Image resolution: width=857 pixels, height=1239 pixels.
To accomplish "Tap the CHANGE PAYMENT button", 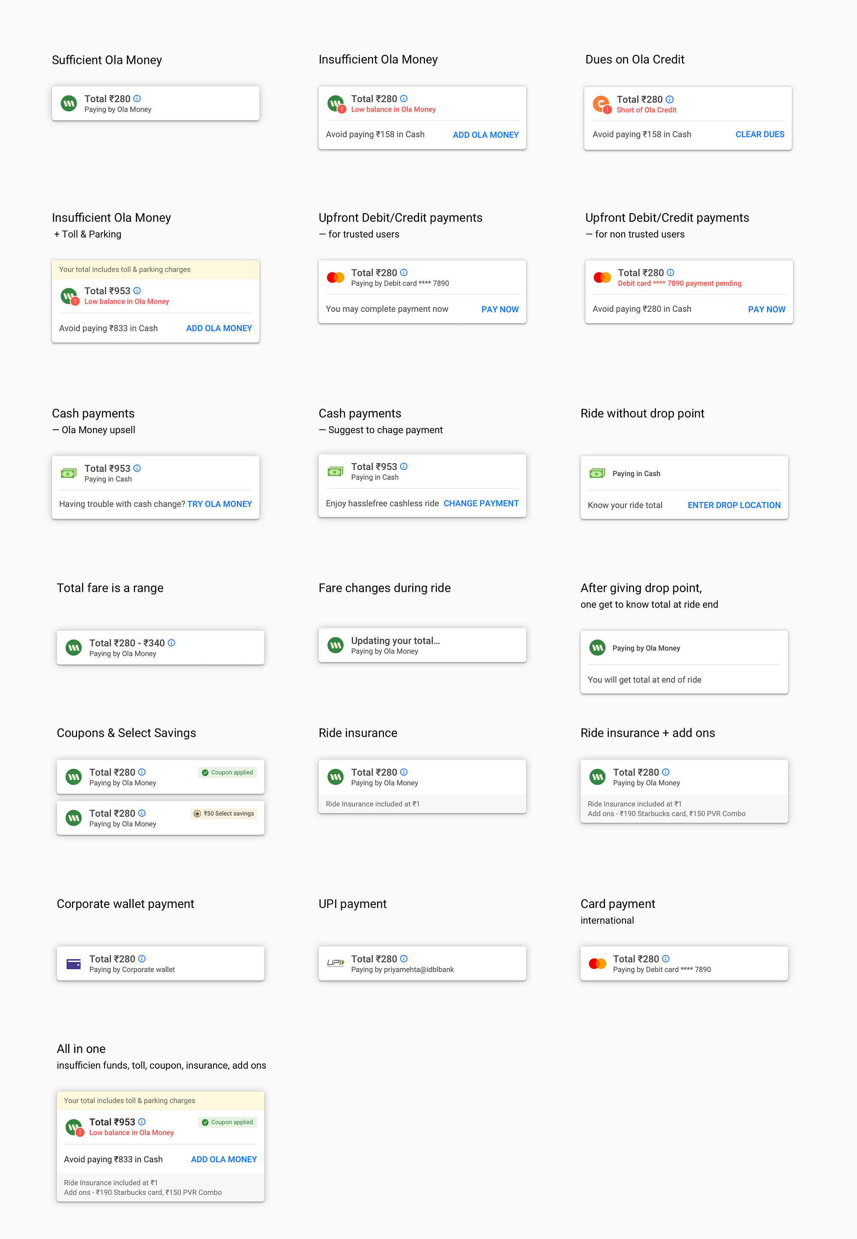I will point(481,503).
